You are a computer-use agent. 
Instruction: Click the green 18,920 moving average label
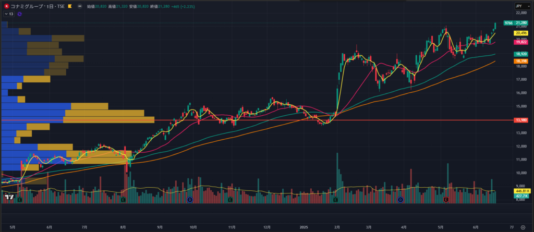coord(521,54)
